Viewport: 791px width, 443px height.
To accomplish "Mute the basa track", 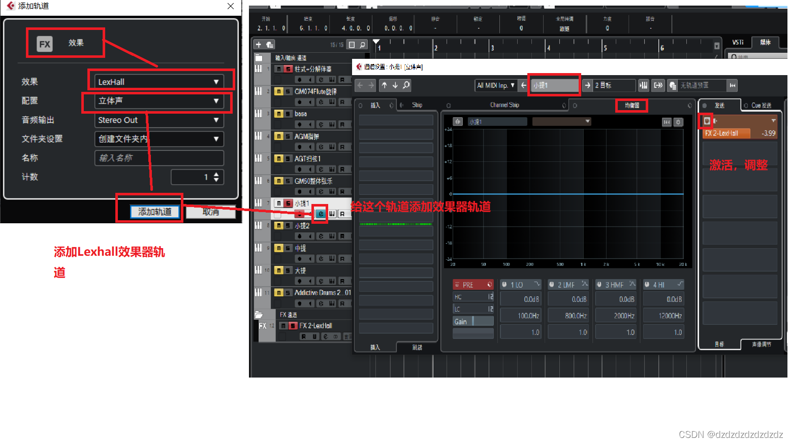I will [278, 114].
